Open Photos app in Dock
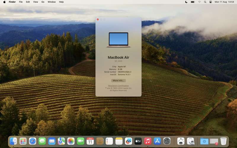 [x=71, y=141]
